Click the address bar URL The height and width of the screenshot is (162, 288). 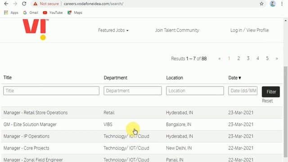[x=94, y=4]
